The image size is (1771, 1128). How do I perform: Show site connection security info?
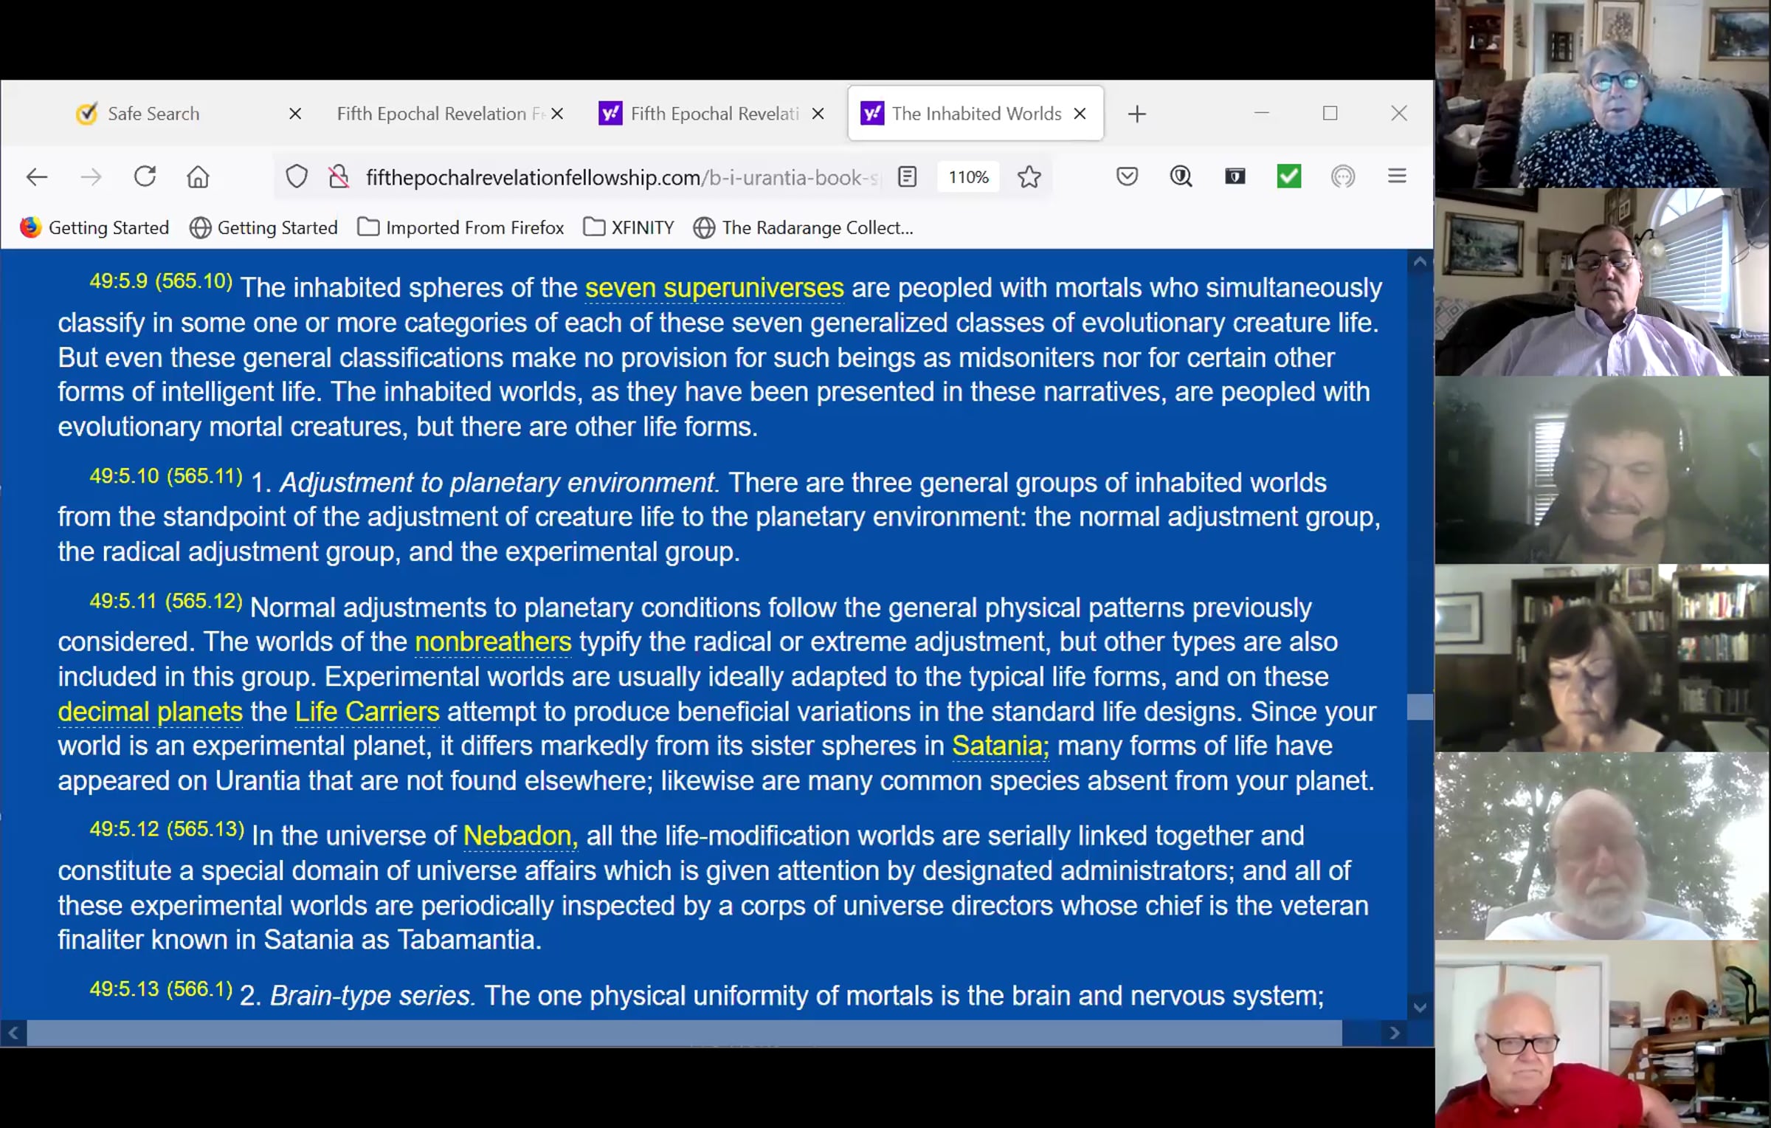click(339, 177)
